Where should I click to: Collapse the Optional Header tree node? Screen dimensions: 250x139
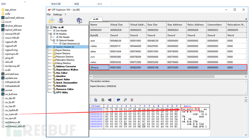click(54, 40)
